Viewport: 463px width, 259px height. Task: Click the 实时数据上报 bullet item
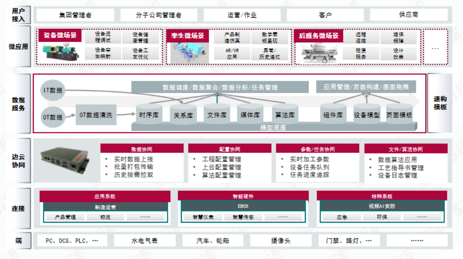click(x=134, y=159)
